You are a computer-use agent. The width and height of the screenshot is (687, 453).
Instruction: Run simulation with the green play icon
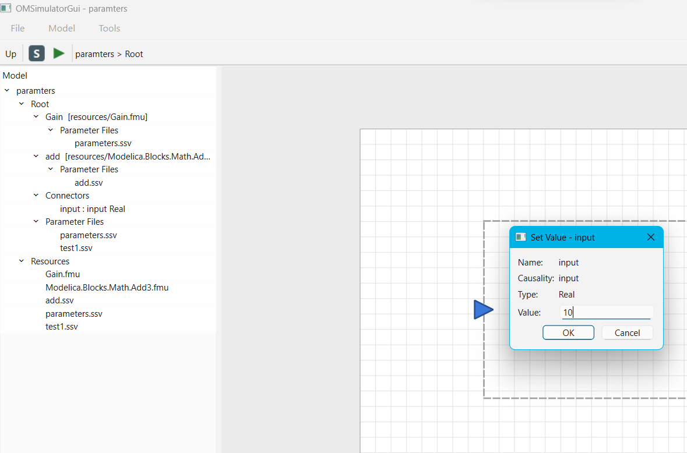click(59, 54)
